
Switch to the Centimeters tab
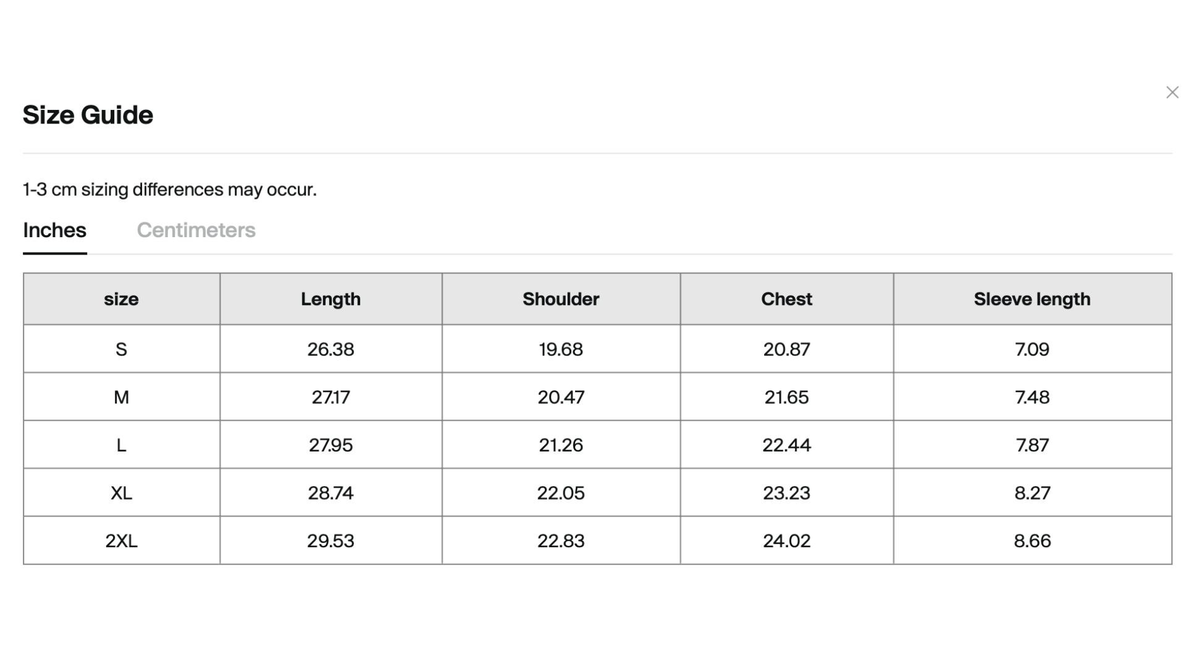[196, 230]
